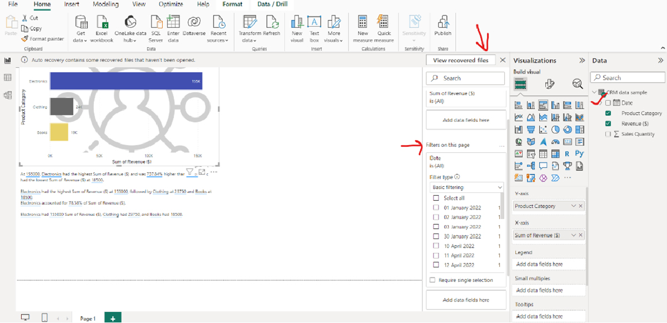Open the OneLake data hub
The image size is (667, 323).
tap(130, 28)
